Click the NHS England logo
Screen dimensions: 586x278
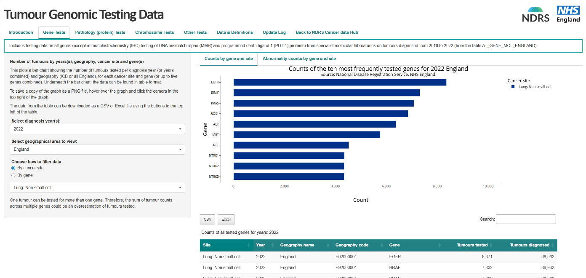[x=568, y=14]
